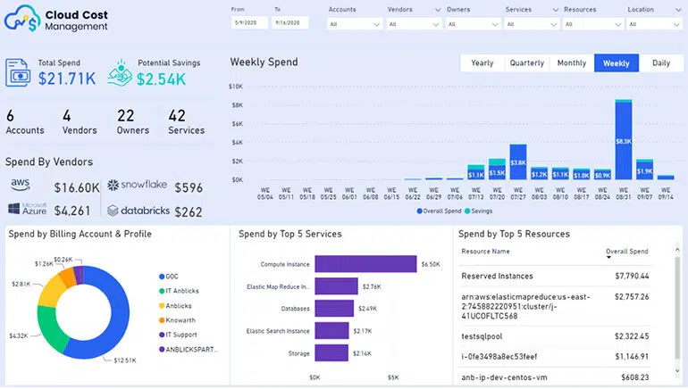Toggle the Savings legend marker
The height and width of the screenshot is (389, 688).
467,211
